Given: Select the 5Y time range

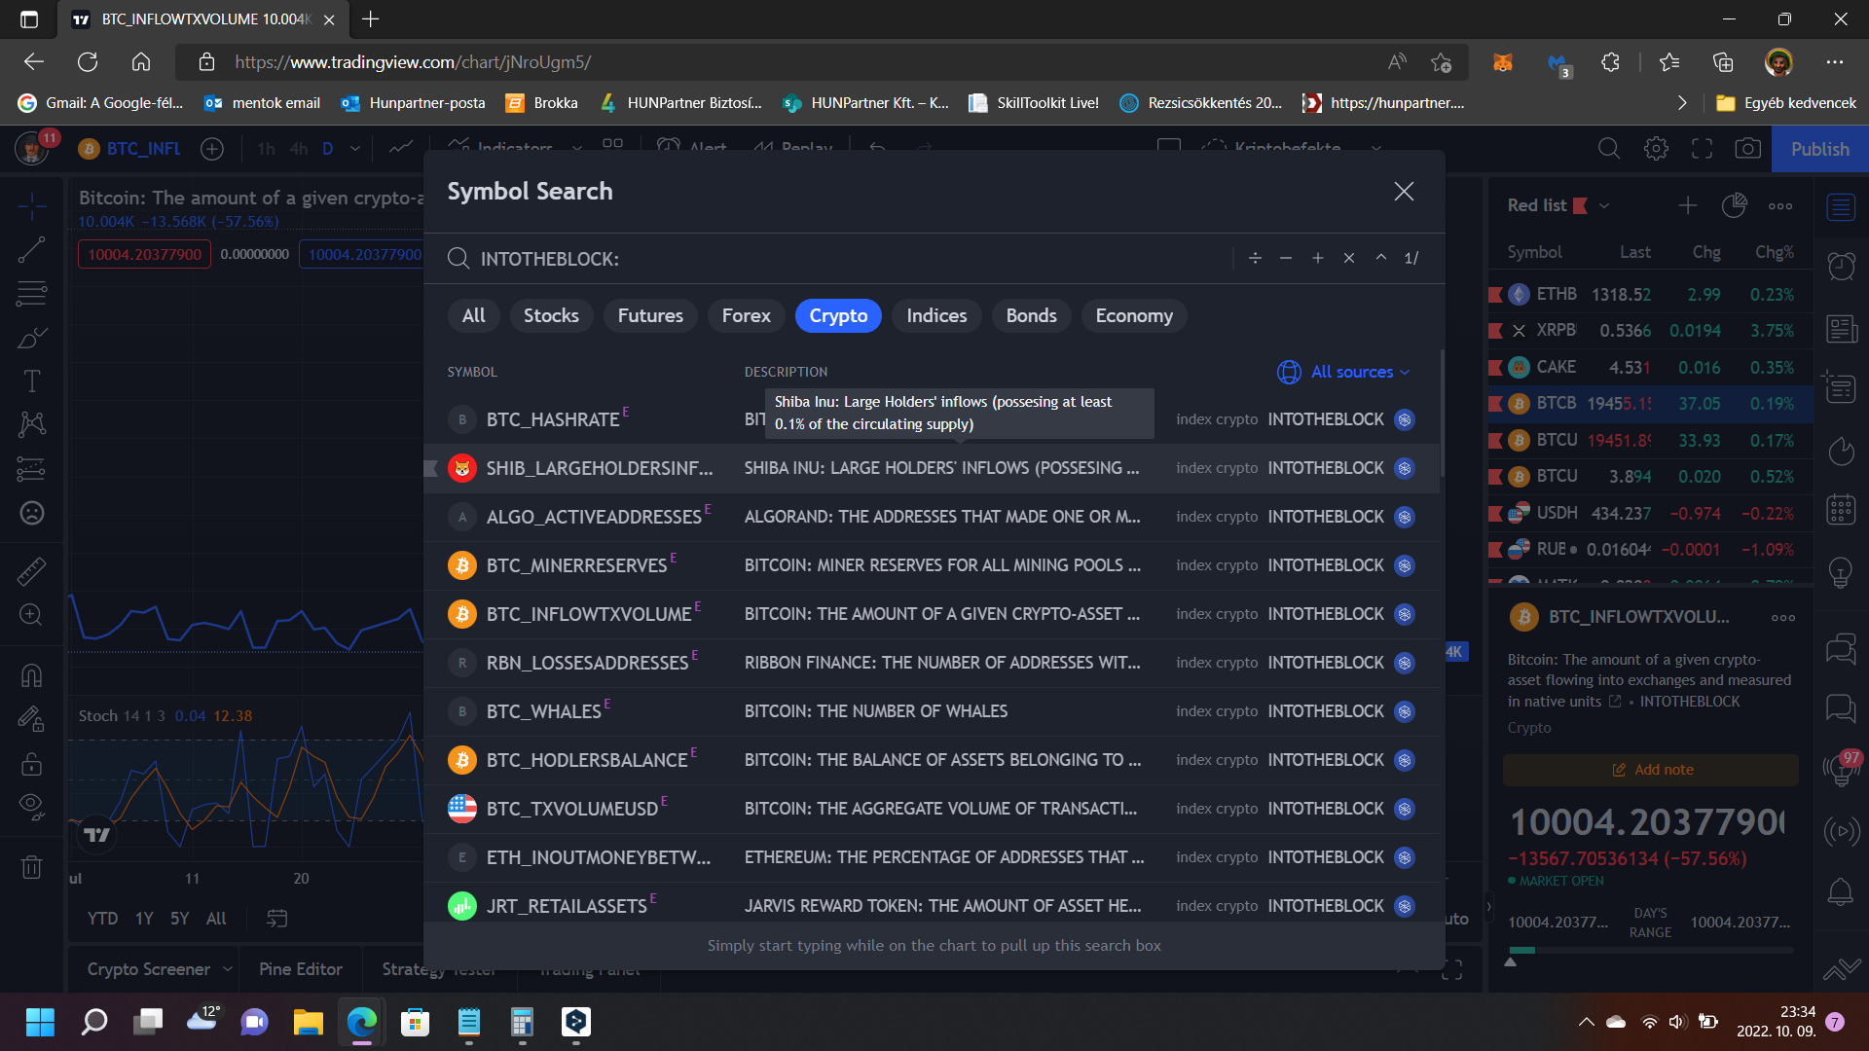Looking at the screenshot, I should pyautogui.click(x=179, y=919).
